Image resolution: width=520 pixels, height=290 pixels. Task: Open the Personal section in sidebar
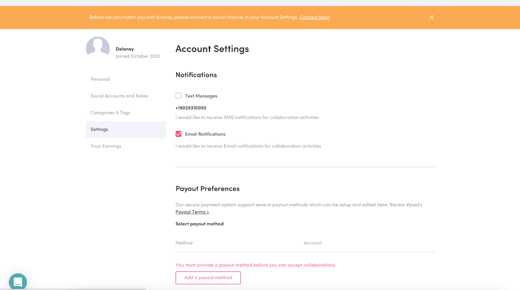pos(100,79)
